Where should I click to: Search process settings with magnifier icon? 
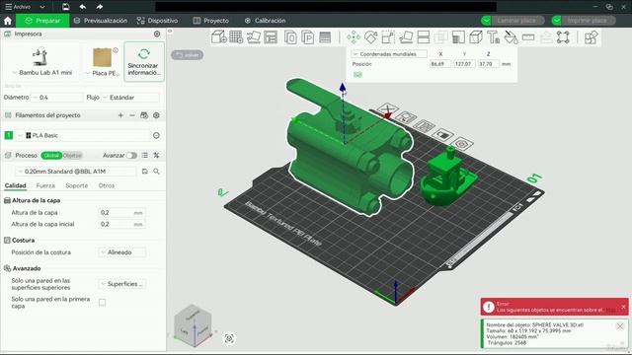click(156, 172)
